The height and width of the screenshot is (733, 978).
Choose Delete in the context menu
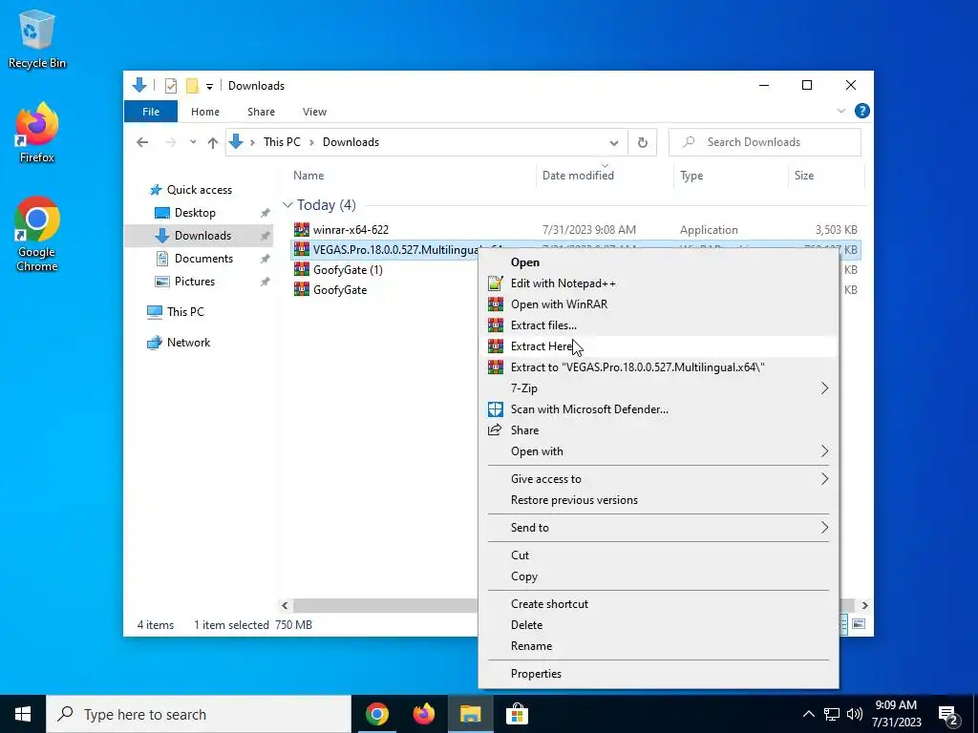tap(658, 625)
